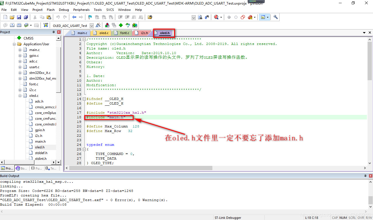
Task: Switch to the main.c editor tab
Action: (x=80, y=33)
